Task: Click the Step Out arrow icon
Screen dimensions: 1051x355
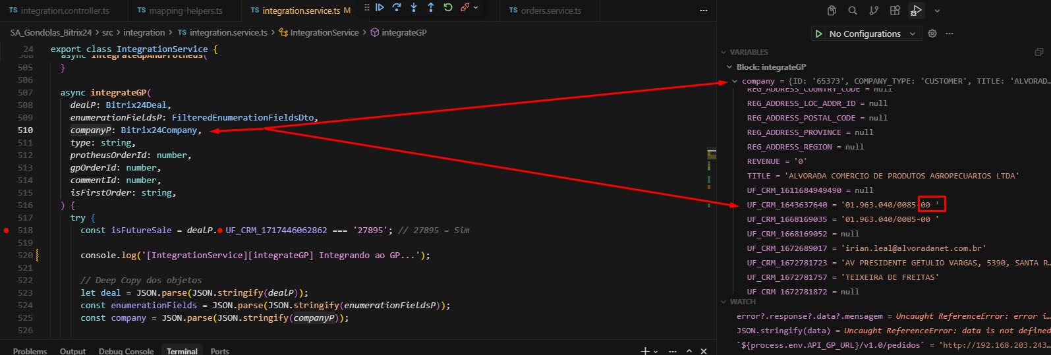Action: click(x=431, y=7)
